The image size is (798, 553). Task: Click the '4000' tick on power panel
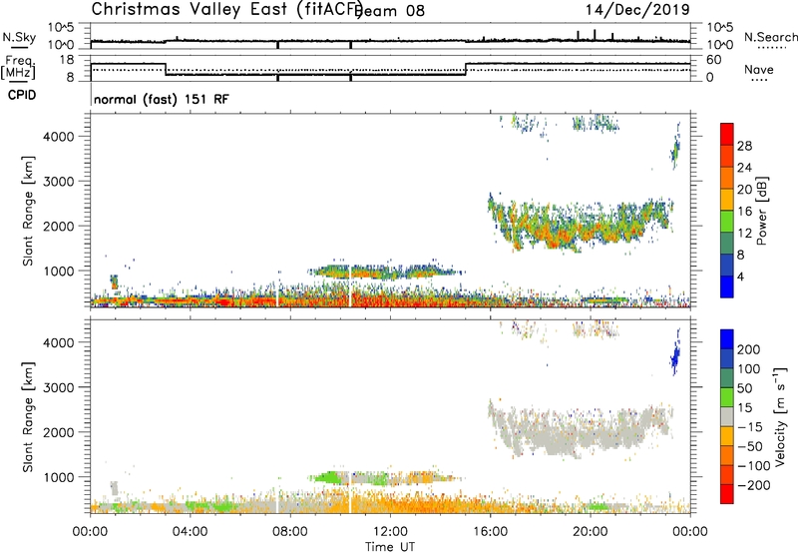[59, 137]
